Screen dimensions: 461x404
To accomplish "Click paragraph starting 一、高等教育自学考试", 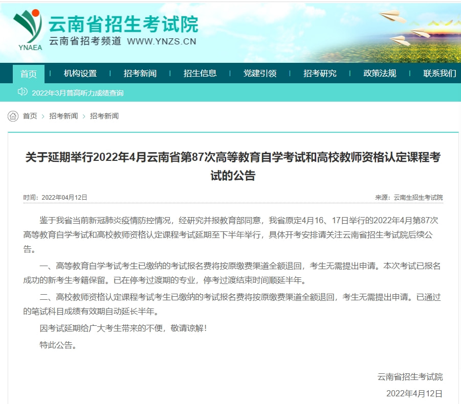I will pos(232,273).
